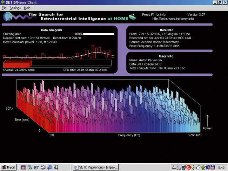Click the checkered pattern tray icon
Image resolution: width=228 pixels, height=171 pixels.
[179, 167]
